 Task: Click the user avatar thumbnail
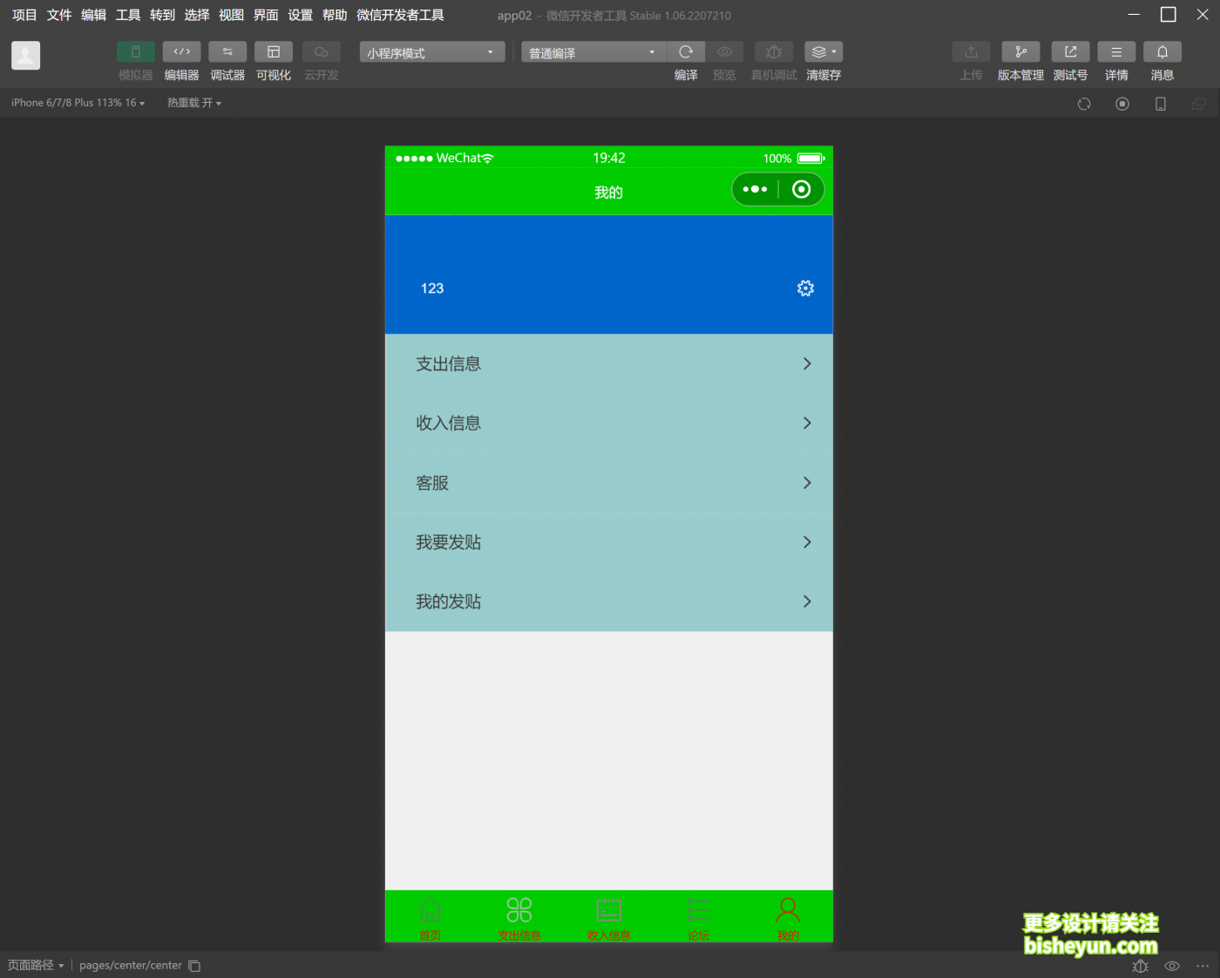25,56
